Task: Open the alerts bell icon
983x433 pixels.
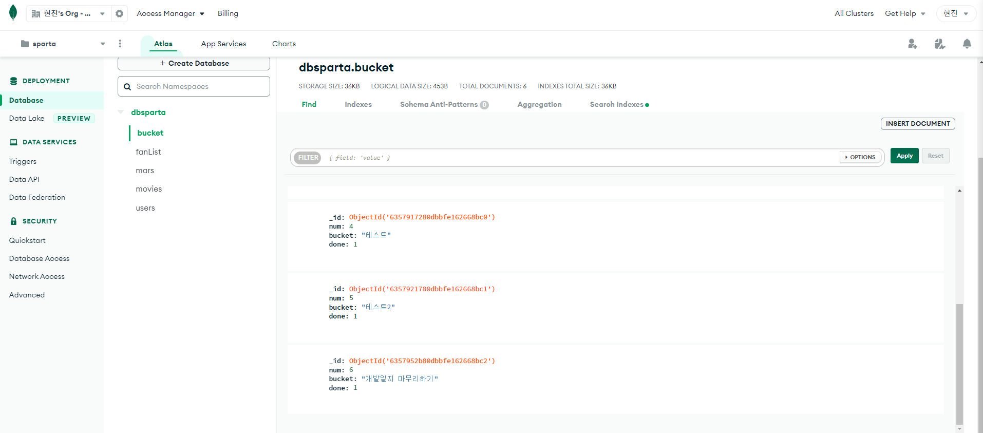Action: point(967,44)
